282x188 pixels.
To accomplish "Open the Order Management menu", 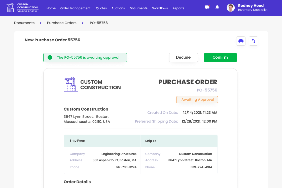I will coord(75,8).
